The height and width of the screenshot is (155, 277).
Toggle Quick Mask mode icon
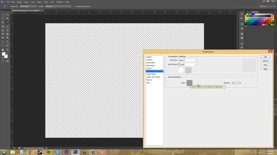tap(3, 61)
